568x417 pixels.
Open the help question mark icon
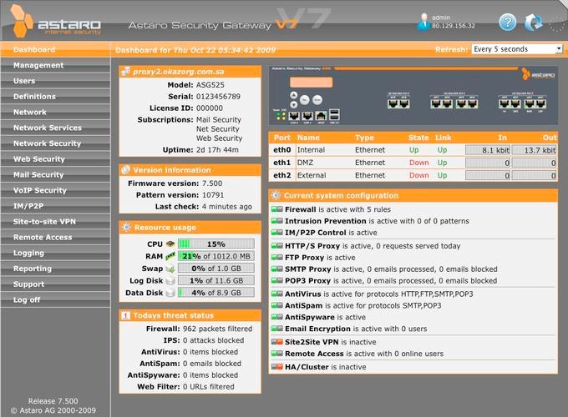[508, 23]
